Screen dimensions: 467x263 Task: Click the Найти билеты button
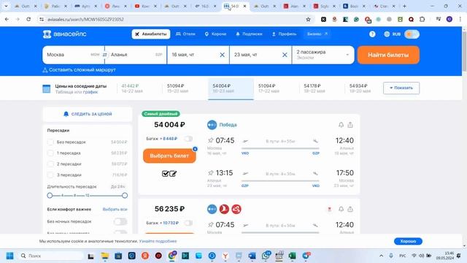388,55
